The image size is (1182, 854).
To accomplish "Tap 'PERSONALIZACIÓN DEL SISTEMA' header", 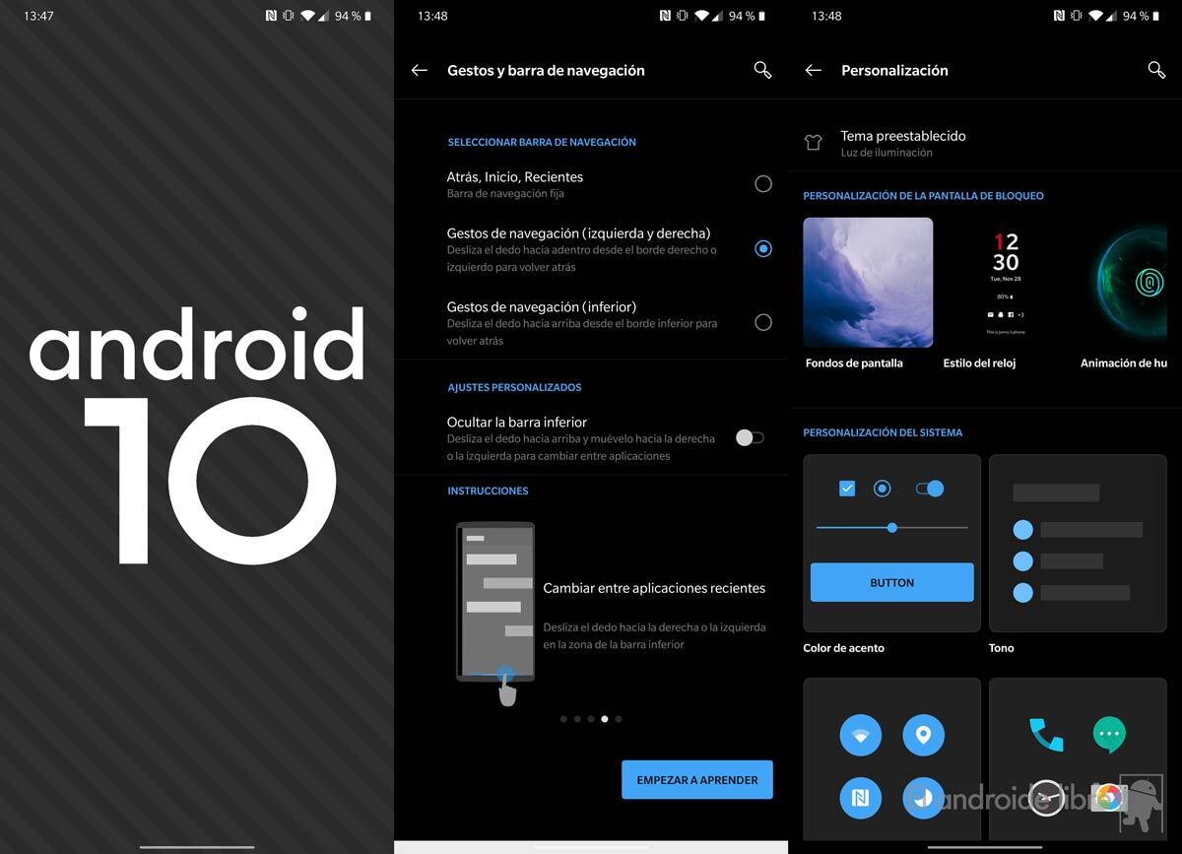I will (x=883, y=432).
